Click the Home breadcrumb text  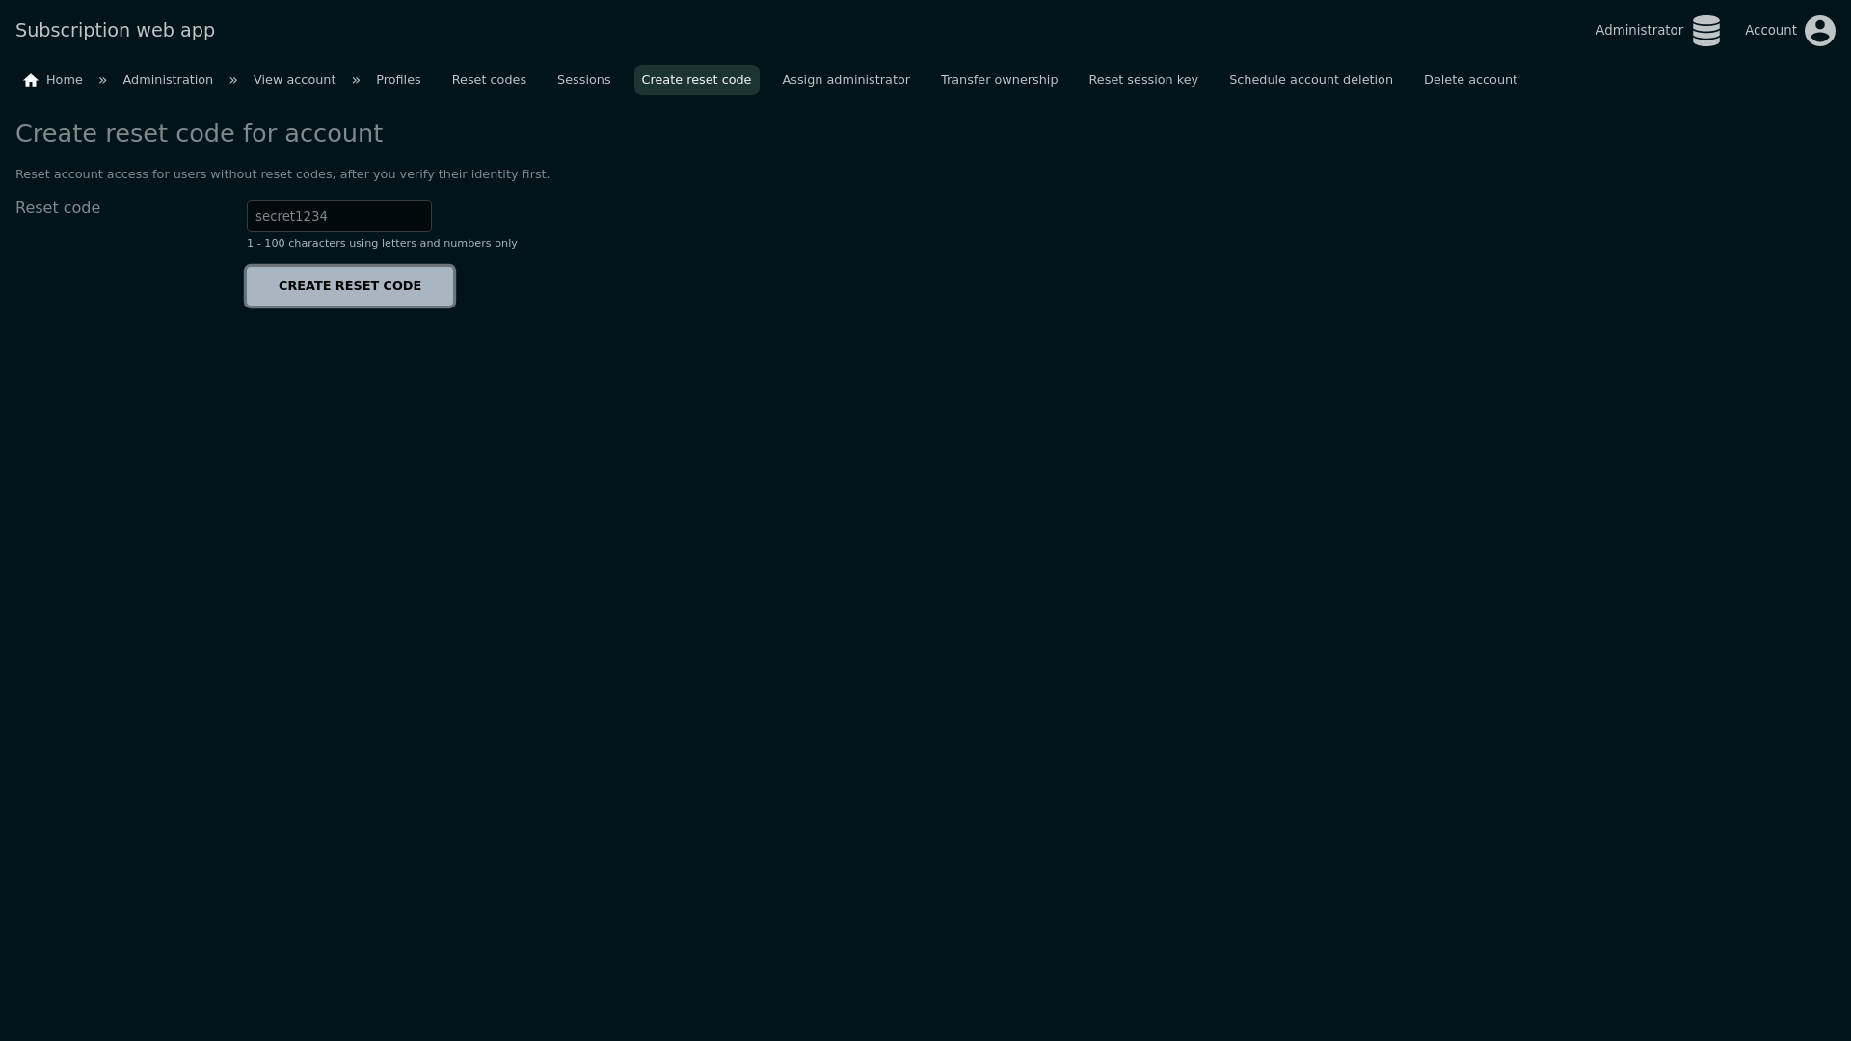pyautogui.click(x=65, y=80)
